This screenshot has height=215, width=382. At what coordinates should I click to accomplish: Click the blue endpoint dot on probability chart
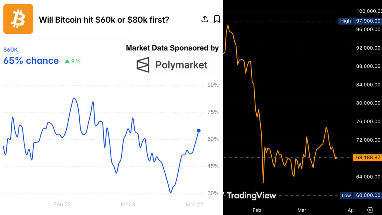click(x=199, y=131)
